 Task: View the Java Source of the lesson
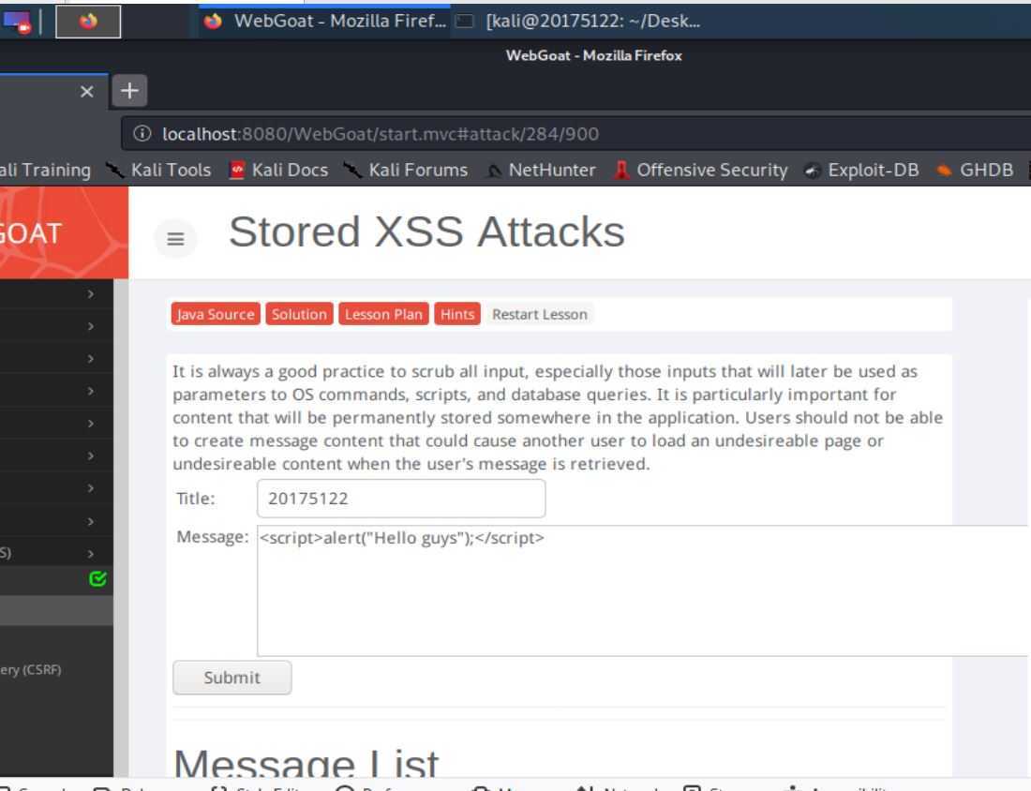[216, 314]
